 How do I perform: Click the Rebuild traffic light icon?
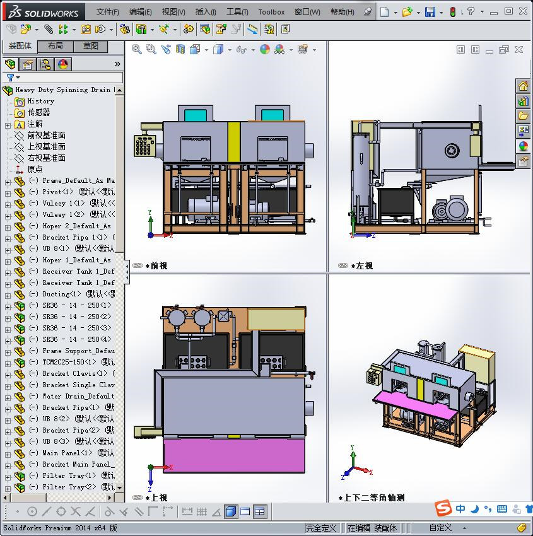point(453,13)
